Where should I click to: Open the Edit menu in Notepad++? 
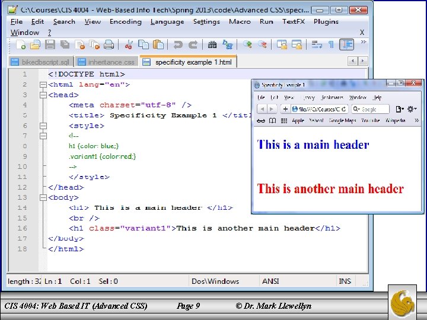click(37, 21)
